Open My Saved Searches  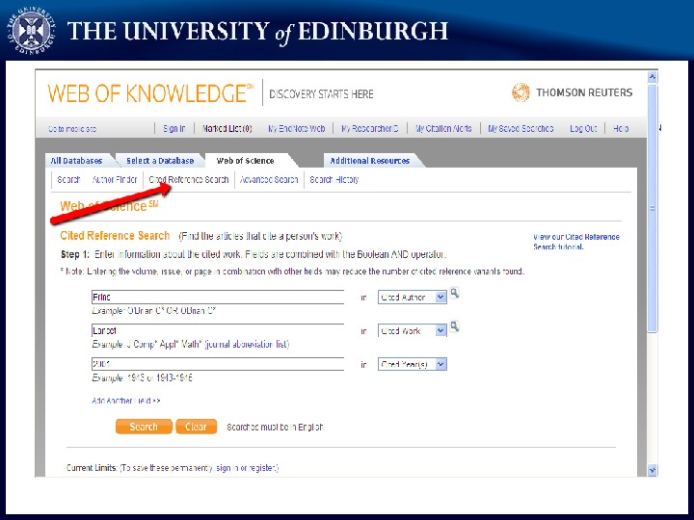click(520, 129)
